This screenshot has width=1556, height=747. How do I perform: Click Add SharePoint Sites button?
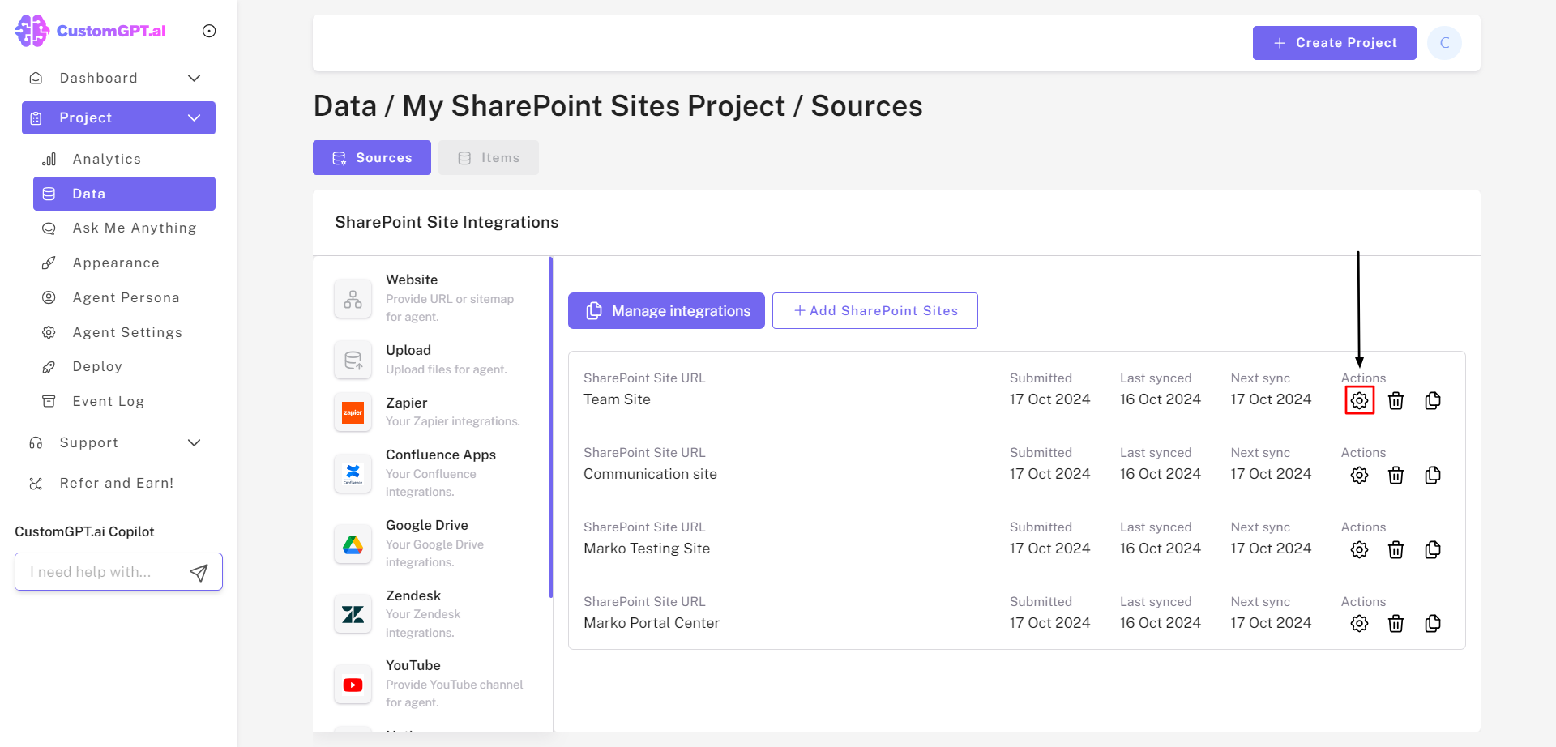875,311
